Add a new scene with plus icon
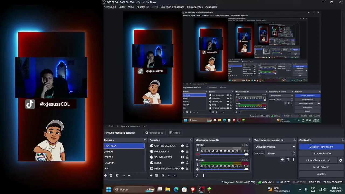This screenshot has width=345, height=194. 105,175
